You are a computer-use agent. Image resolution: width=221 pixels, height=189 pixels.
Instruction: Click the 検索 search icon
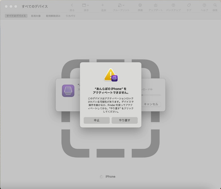pos(215,5)
